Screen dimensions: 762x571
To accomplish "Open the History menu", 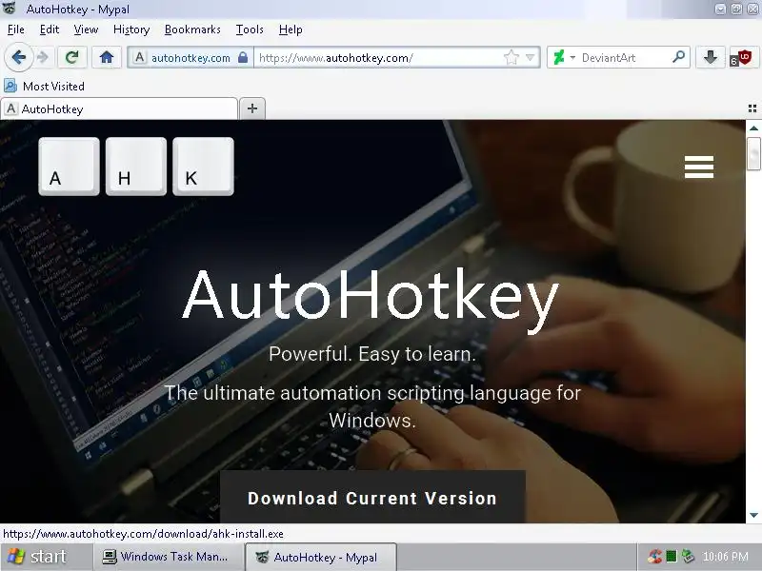I will pyautogui.click(x=131, y=30).
